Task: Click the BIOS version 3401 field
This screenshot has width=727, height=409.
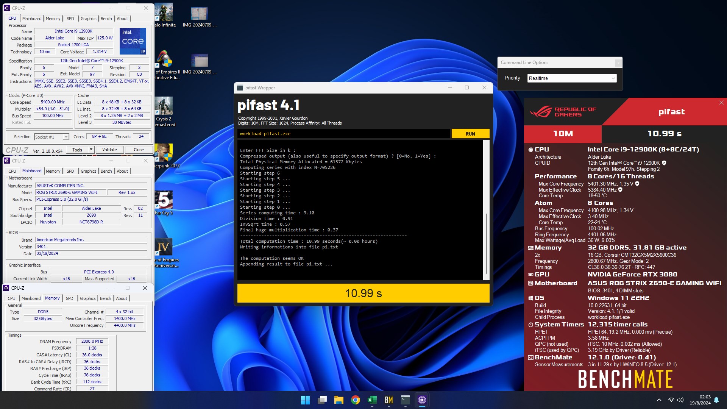Action: click(91, 247)
